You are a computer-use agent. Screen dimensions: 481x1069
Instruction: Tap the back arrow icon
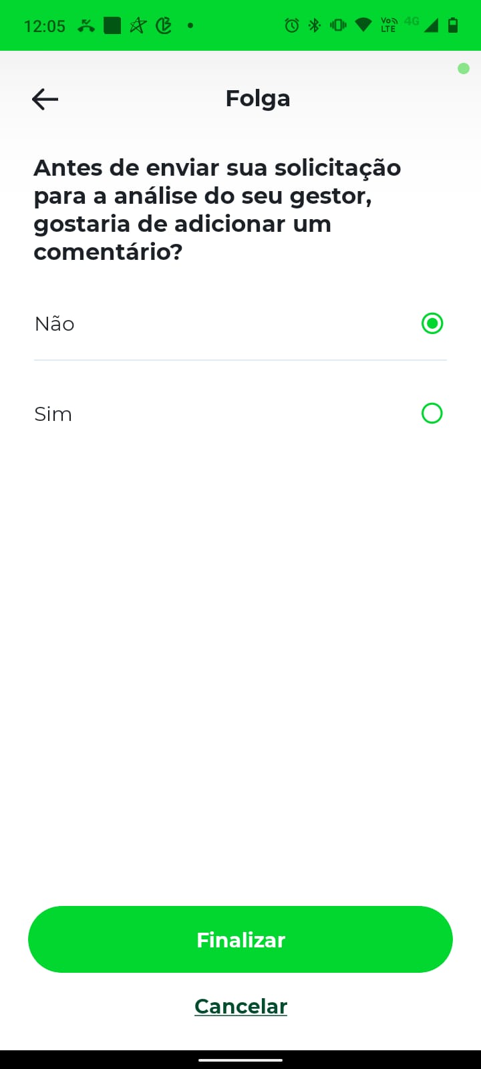coord(45,100)
